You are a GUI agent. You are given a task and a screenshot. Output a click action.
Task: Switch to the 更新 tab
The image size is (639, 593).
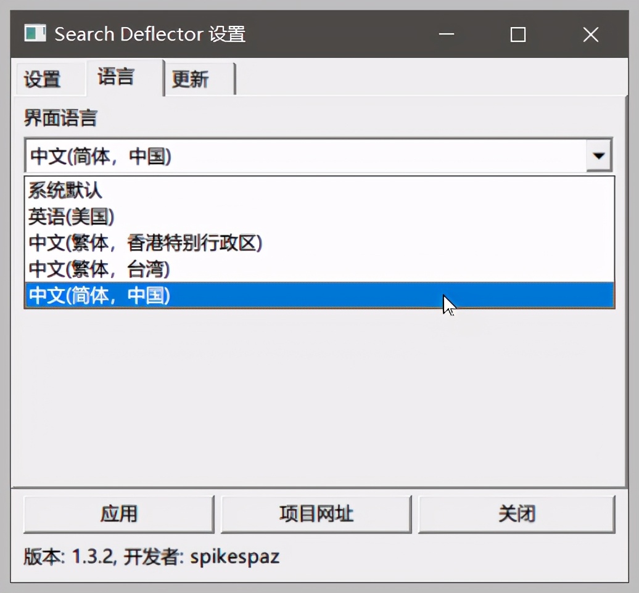click(192, 79)
